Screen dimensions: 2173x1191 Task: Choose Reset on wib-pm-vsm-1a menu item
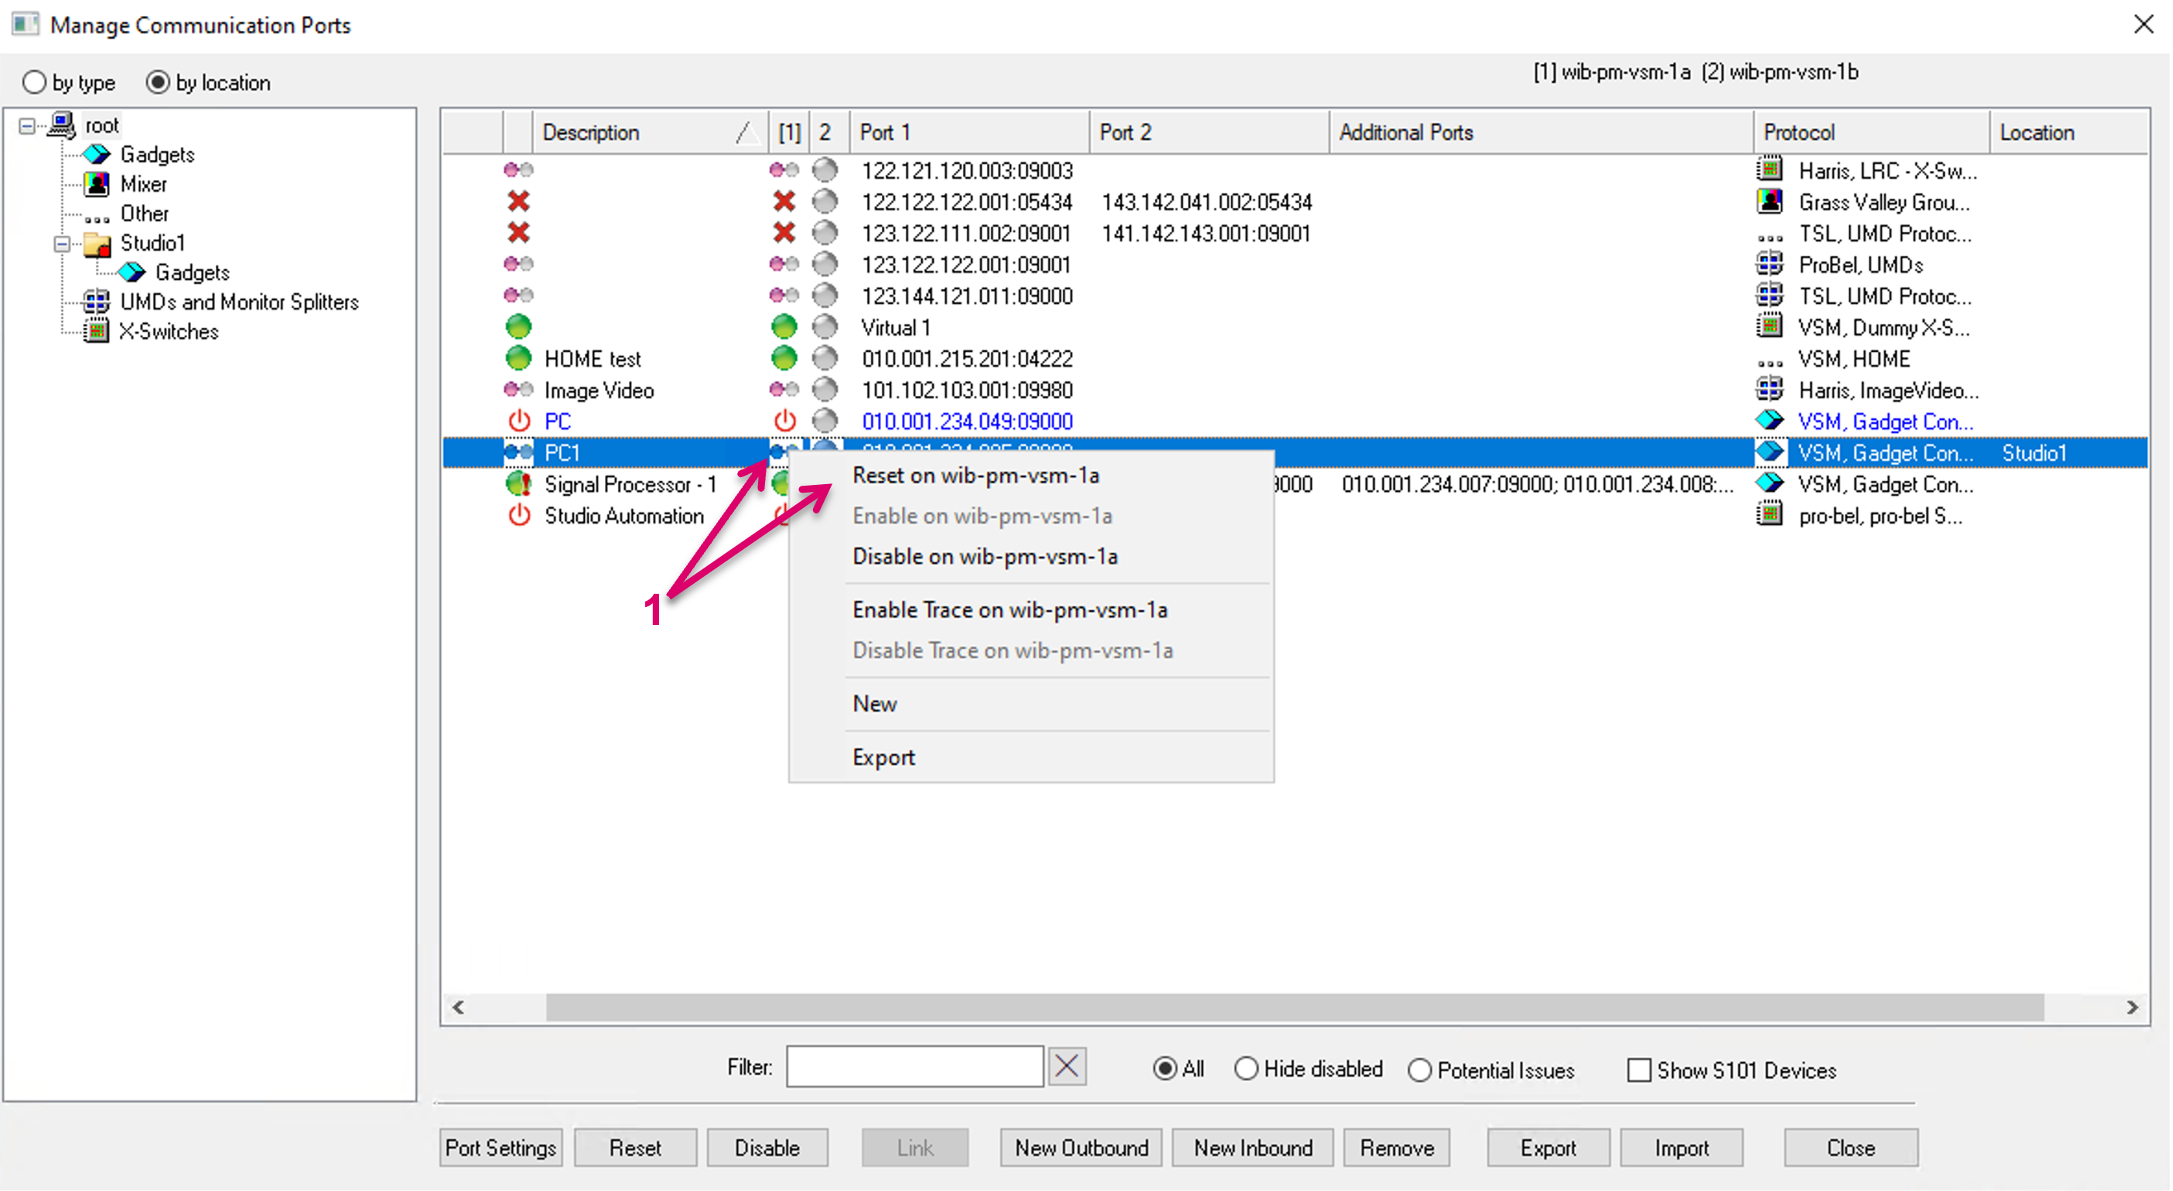click(975, 476)
